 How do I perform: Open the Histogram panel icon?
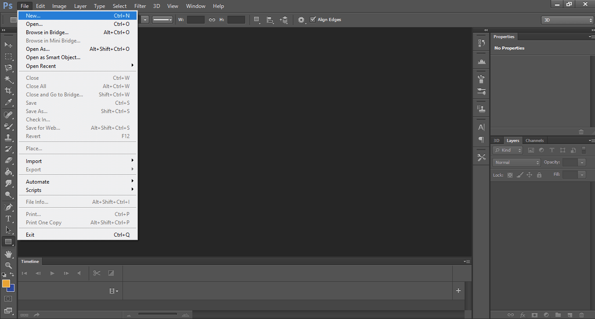tap(481, 62)
